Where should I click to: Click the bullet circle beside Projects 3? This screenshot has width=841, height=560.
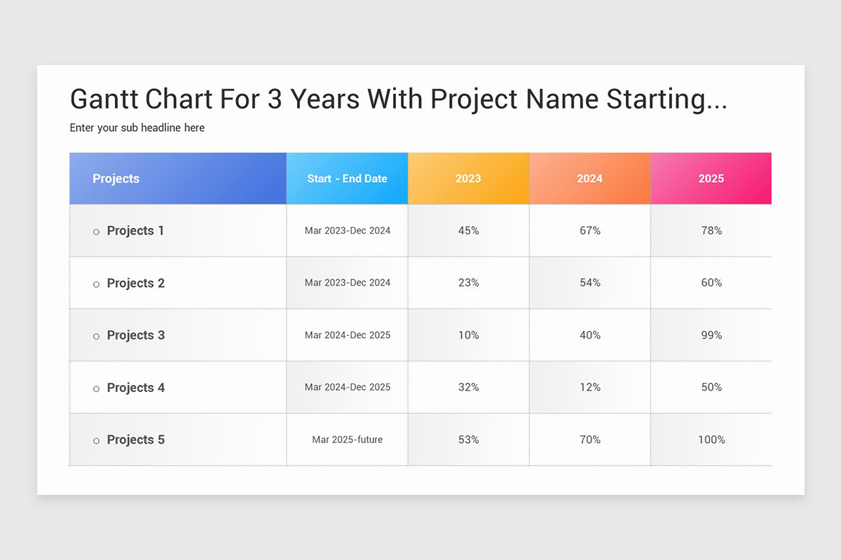click(x=96, y=337)
